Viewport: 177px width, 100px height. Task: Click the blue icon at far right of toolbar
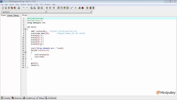coord(93,8)
